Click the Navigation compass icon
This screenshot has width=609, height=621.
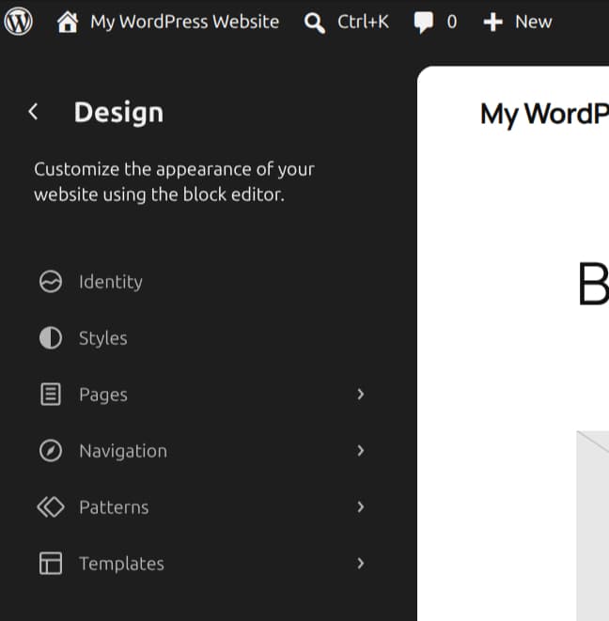(51, 451)
